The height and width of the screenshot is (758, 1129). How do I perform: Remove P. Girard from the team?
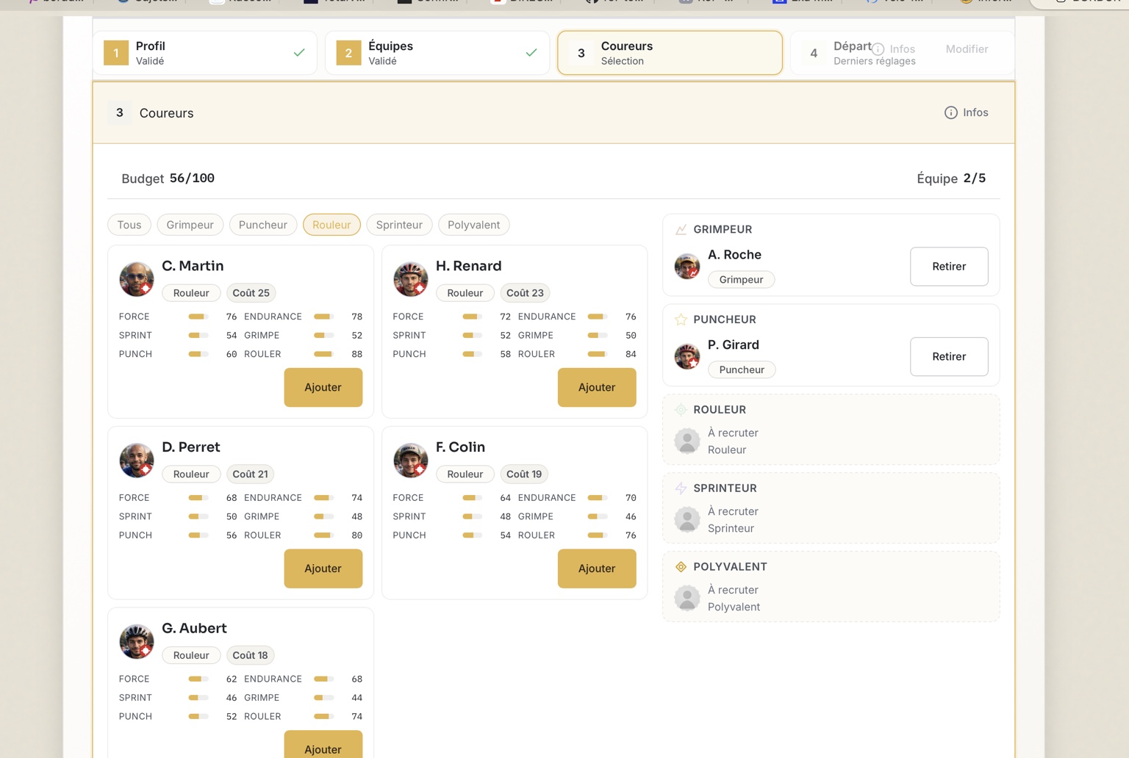click(x=948, y=357)
